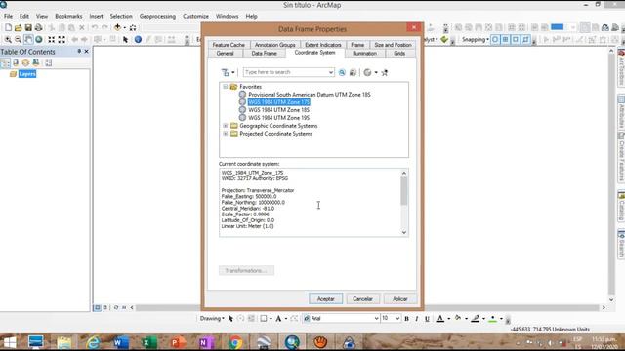Switch to the General tab
Image resolution: width=625 pixels, height=351 pixels.
pos(225,54)
